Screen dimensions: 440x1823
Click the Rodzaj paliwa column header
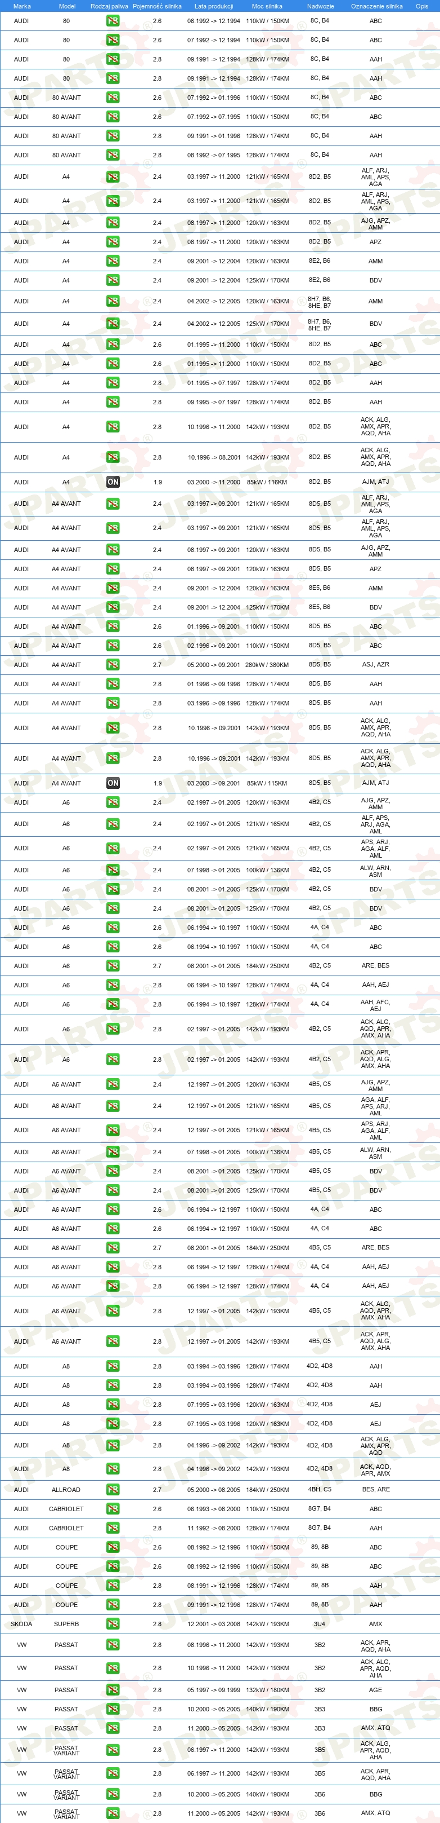coord(110,6)
